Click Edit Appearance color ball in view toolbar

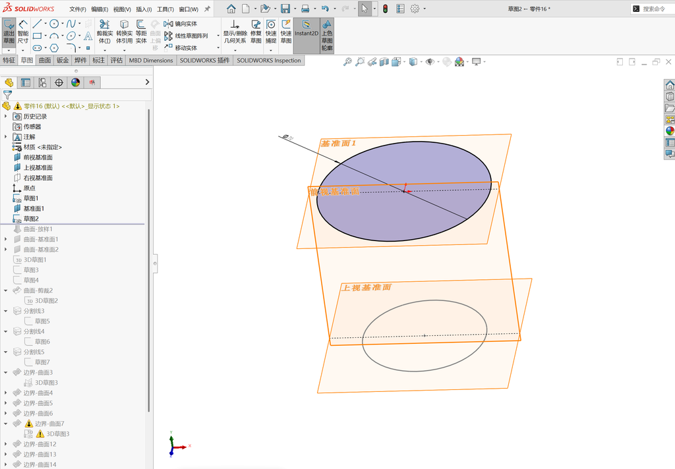[x=459, y=62]
